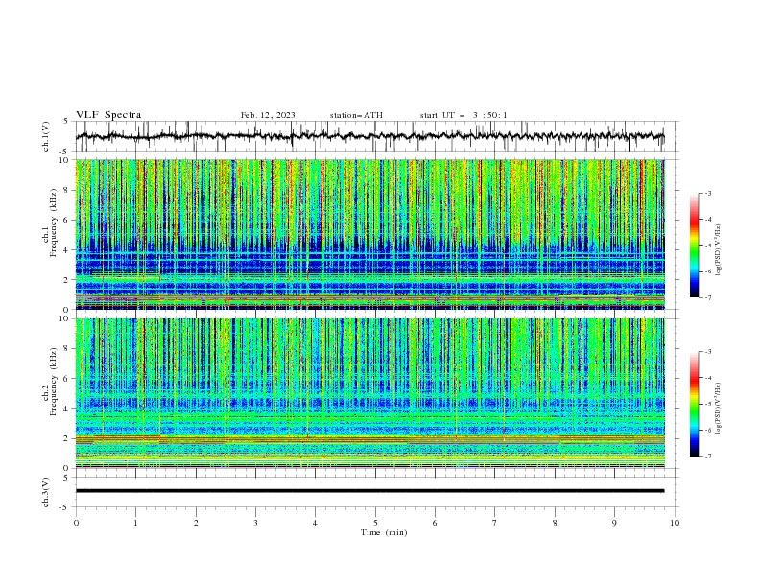
Task: Click time axis tick label '3'
Action: click(255, 523)
